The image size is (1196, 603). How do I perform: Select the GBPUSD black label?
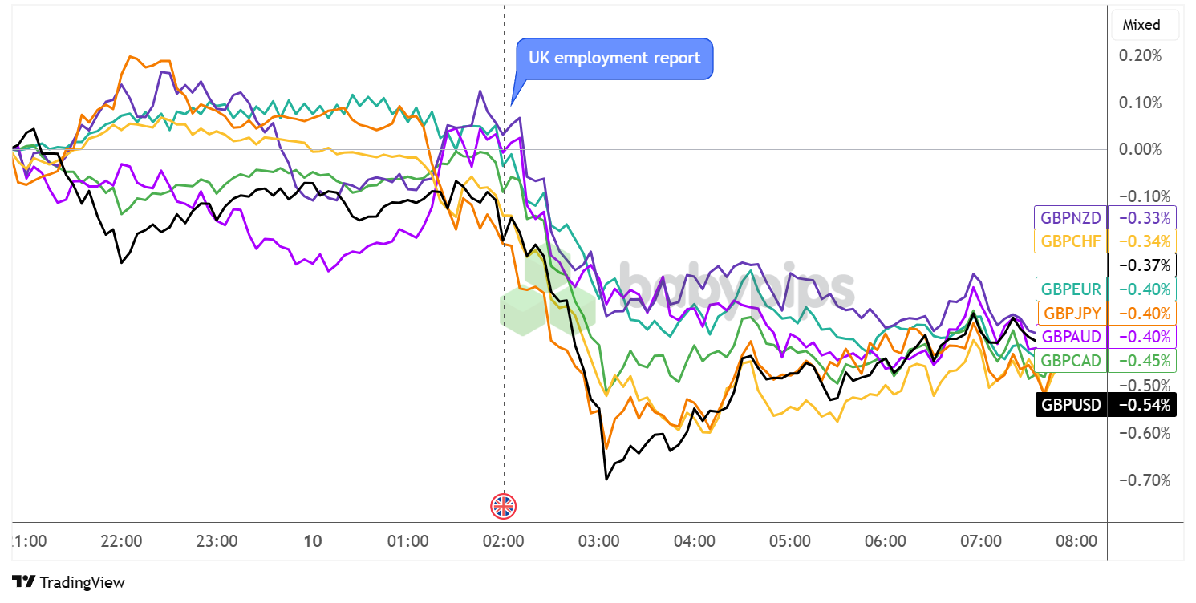click(1070, 404)
